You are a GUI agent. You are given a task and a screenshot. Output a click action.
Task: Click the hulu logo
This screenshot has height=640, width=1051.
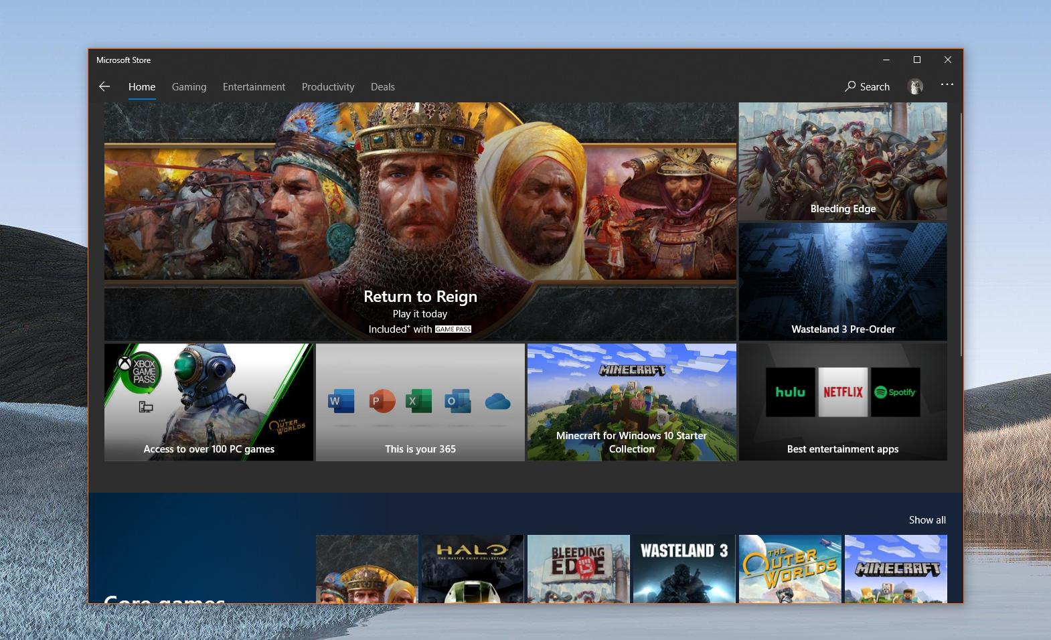pyautogui.click(x=791, y=392)
